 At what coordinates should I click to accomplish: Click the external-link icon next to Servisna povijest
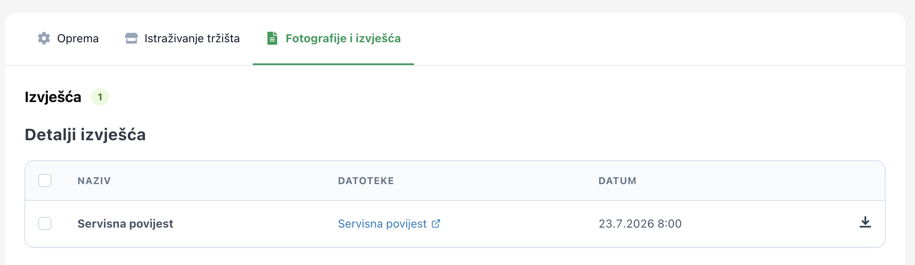coord(436,224)
